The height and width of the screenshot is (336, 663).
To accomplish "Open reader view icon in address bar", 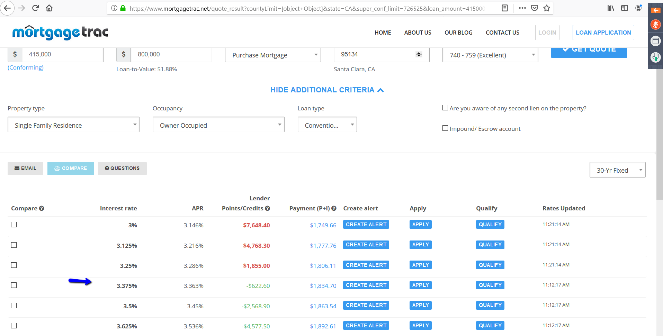I will tap(505, 8).
